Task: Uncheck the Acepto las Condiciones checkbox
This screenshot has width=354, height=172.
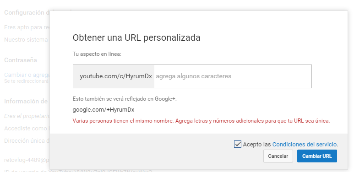Action: tap(238, 144)
